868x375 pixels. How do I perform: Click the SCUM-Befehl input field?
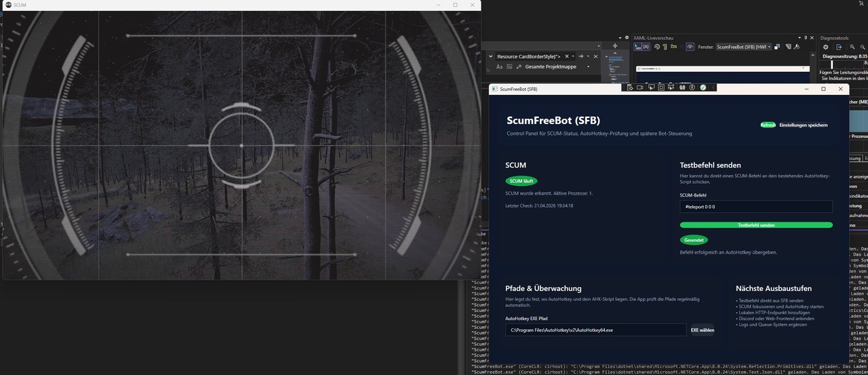[x=756, y=206]
